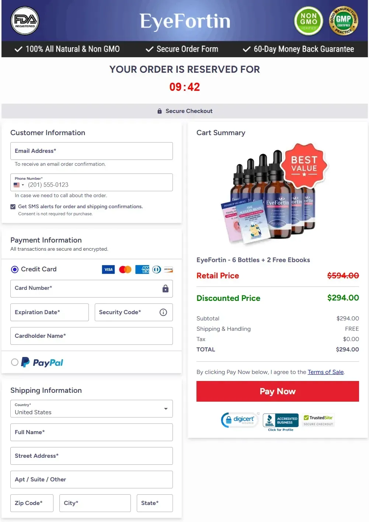Expand the Country dropdown showing United States
The width and height of the screenshot is (369, 522).
pyautogui.click(x=91, y=409)
